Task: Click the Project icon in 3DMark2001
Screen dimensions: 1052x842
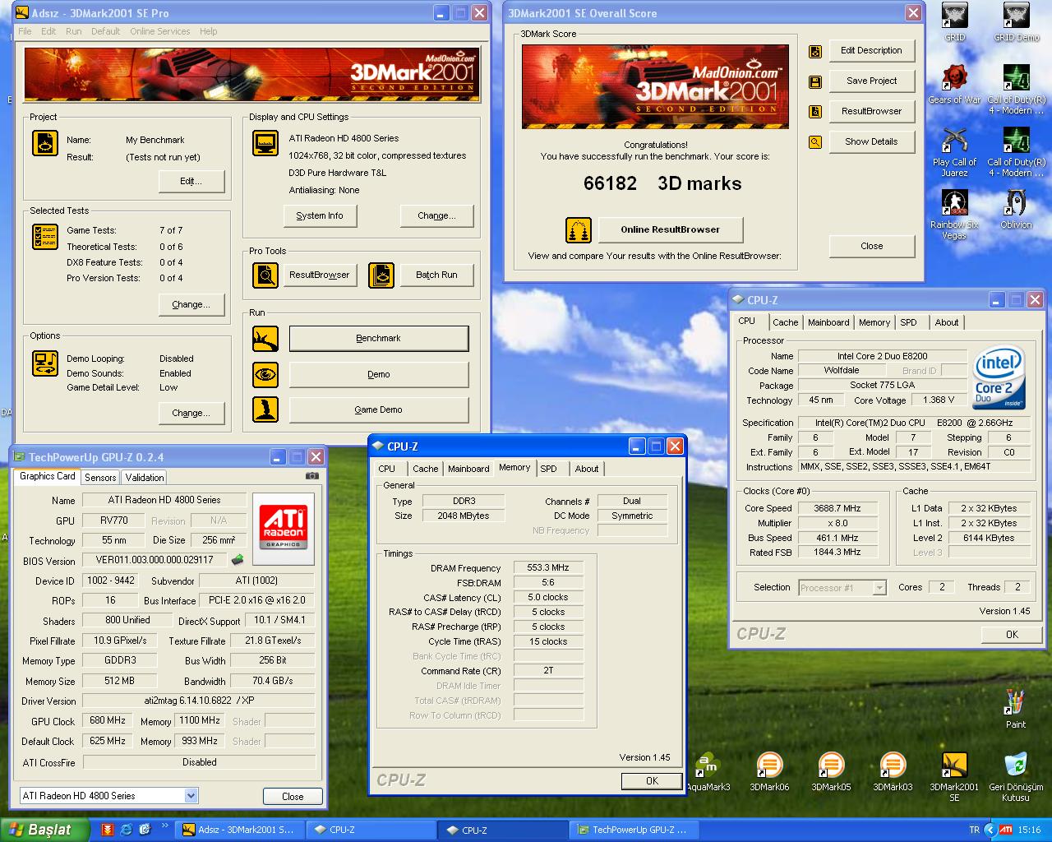Action: tap(44, 143)
